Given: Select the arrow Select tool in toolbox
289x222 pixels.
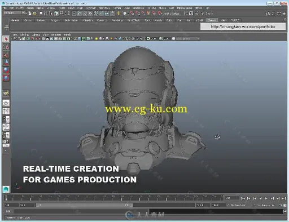Looking at the screenshot, I should 6,39.
